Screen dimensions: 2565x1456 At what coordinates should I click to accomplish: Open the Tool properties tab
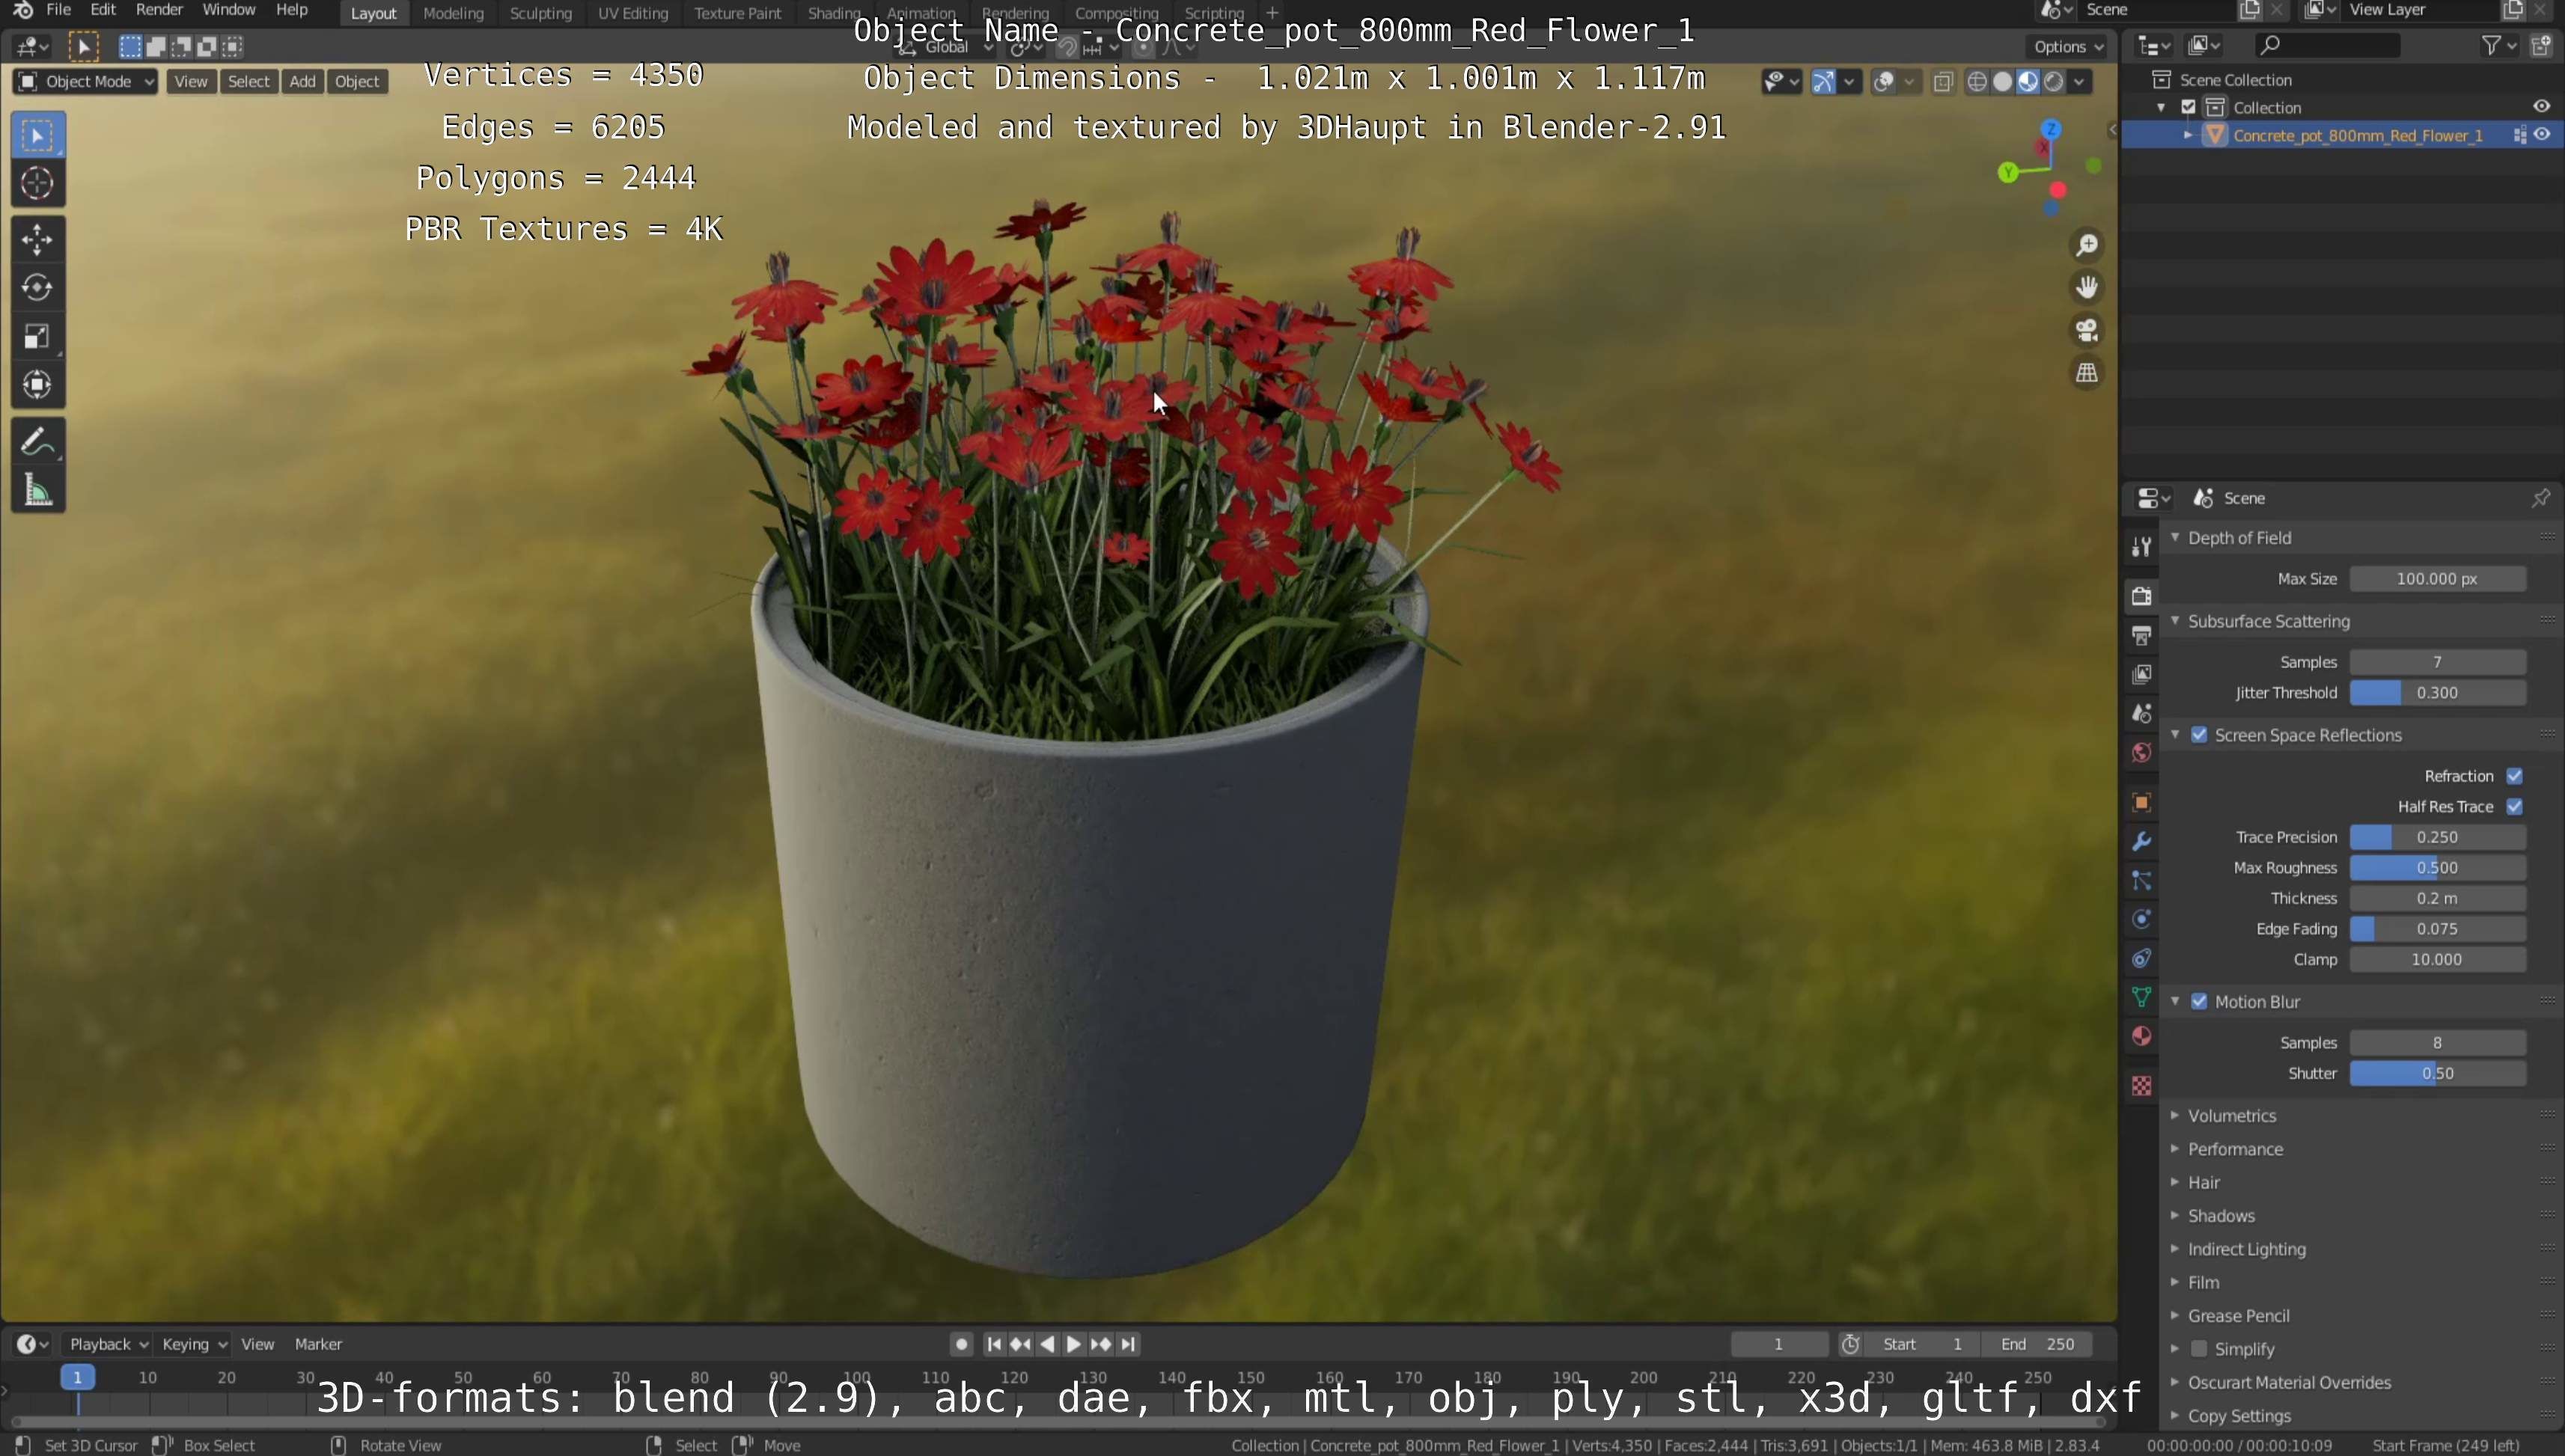point(2141,546)
